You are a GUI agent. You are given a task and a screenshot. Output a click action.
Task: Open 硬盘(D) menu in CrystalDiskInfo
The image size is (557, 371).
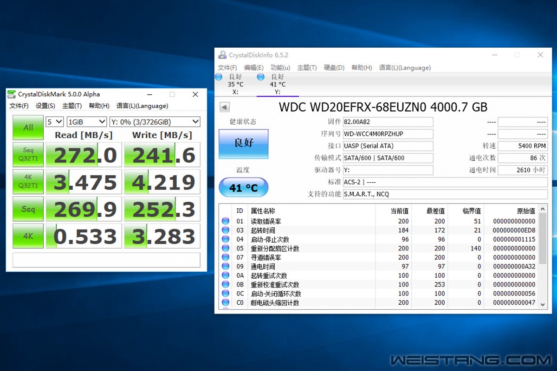coord(334,68)
